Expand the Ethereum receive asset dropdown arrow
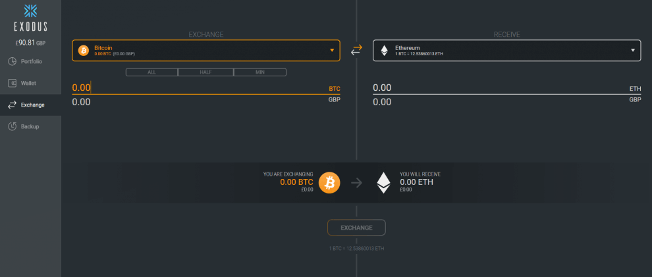 tap(633, 50)
